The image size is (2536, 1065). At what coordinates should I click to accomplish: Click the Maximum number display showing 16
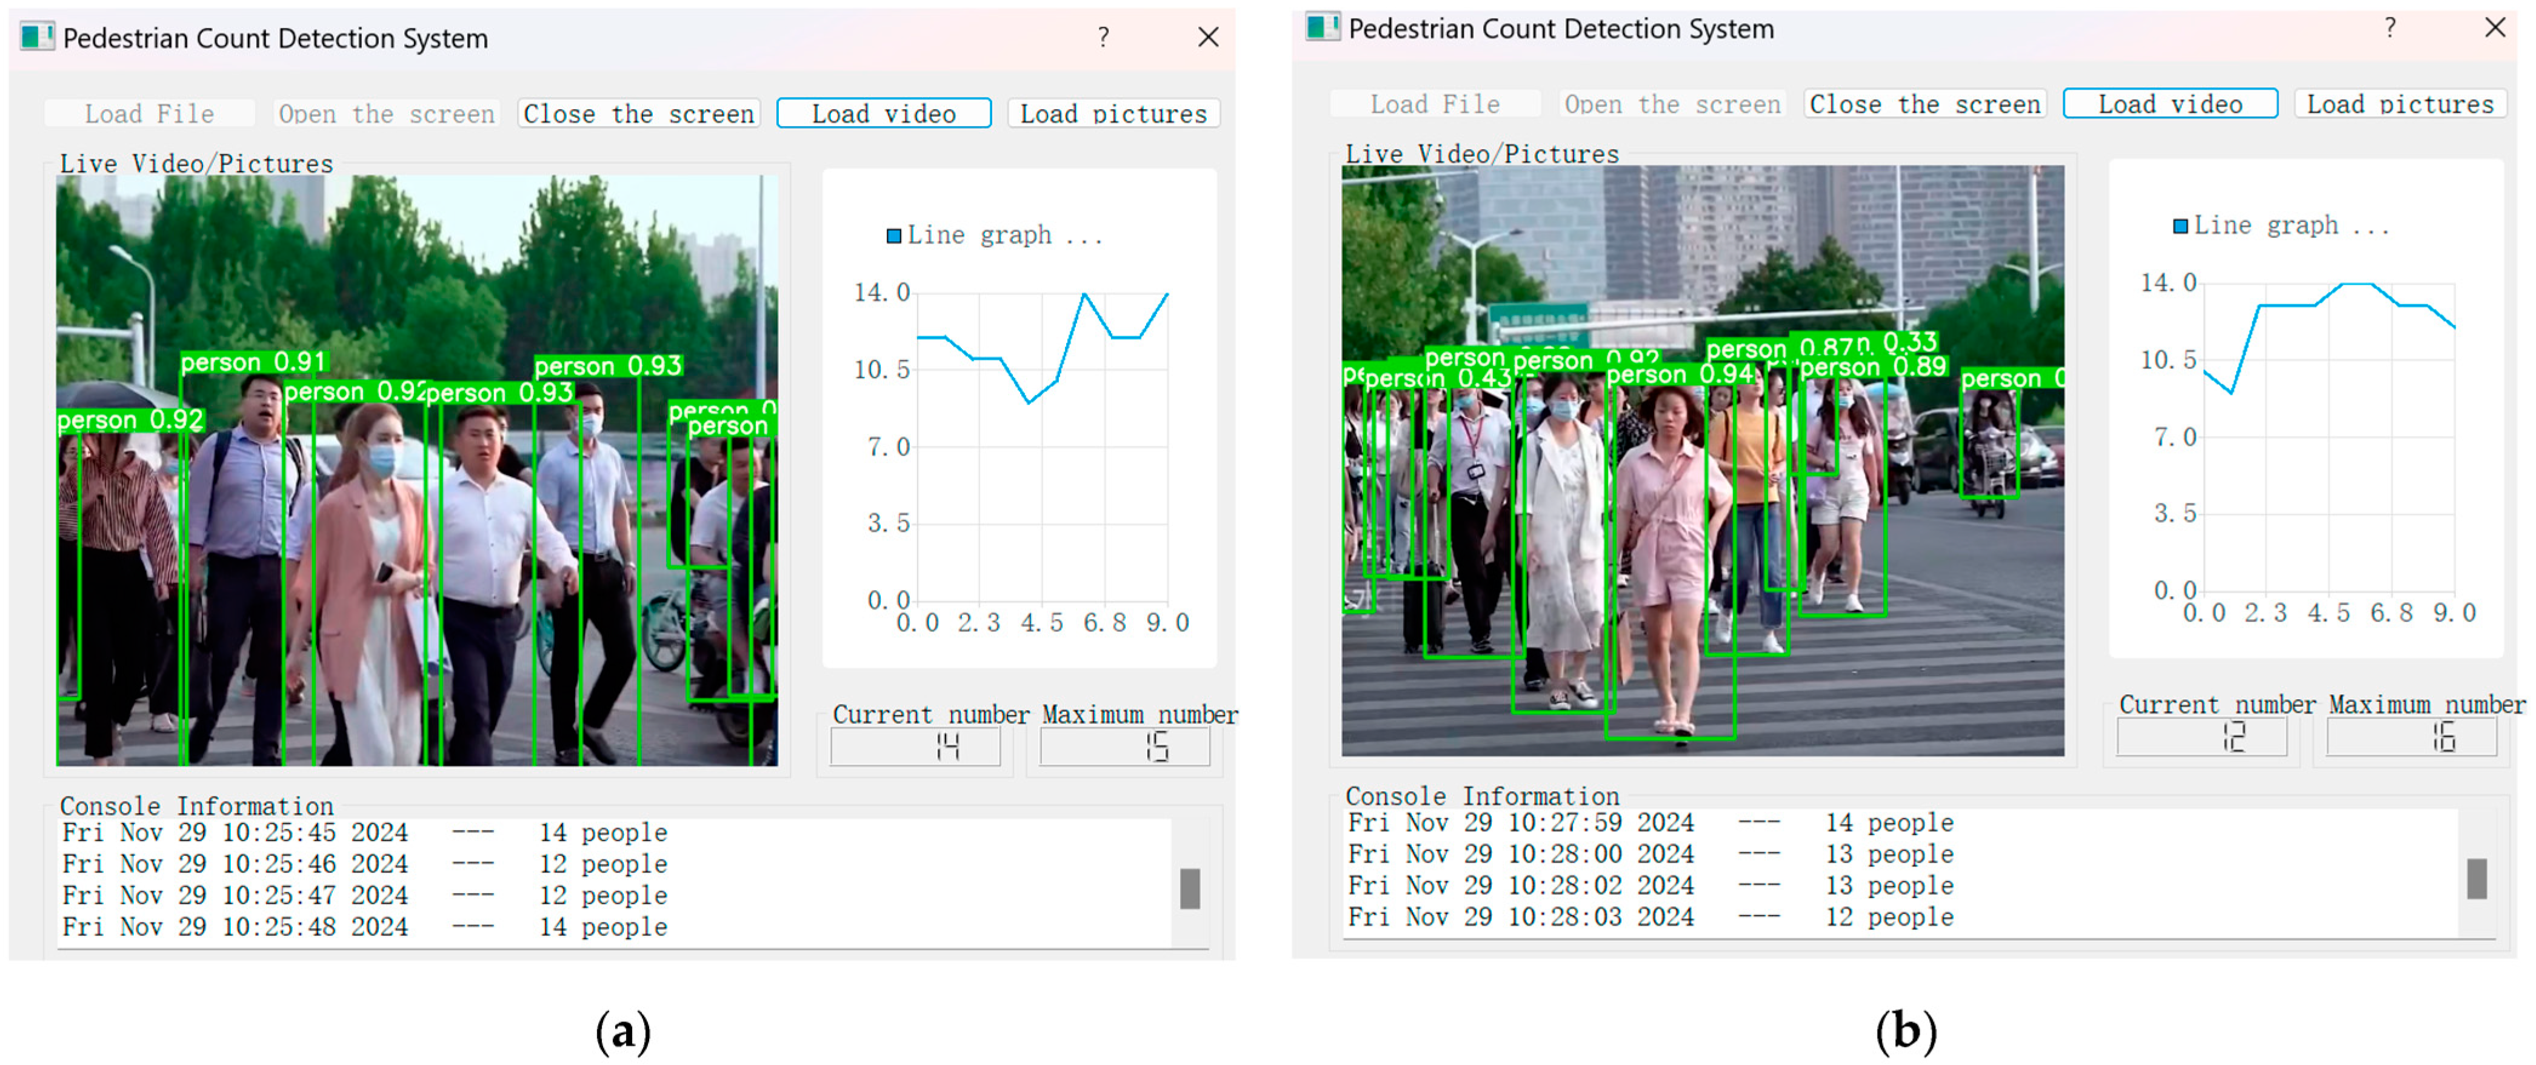pos(2411,737)
